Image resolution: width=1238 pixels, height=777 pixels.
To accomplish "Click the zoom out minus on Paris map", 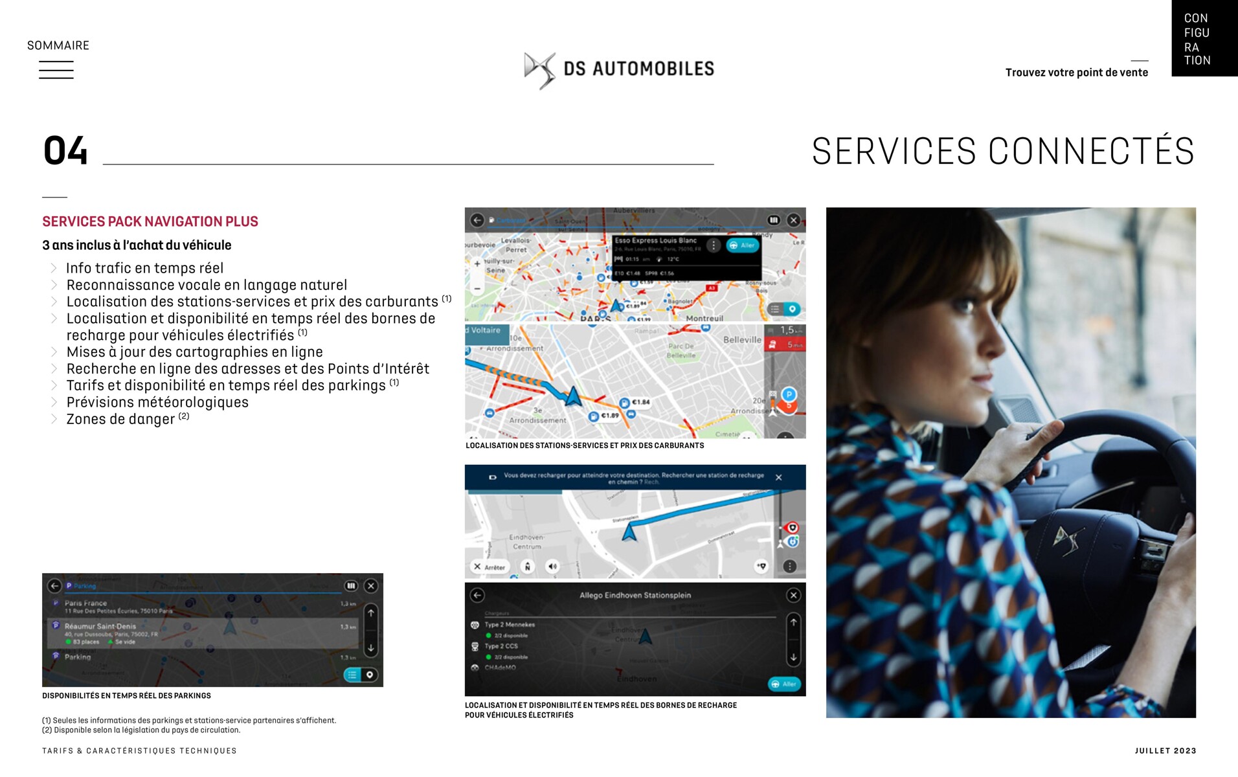I will pyautogui.click(x=477, y=288).
